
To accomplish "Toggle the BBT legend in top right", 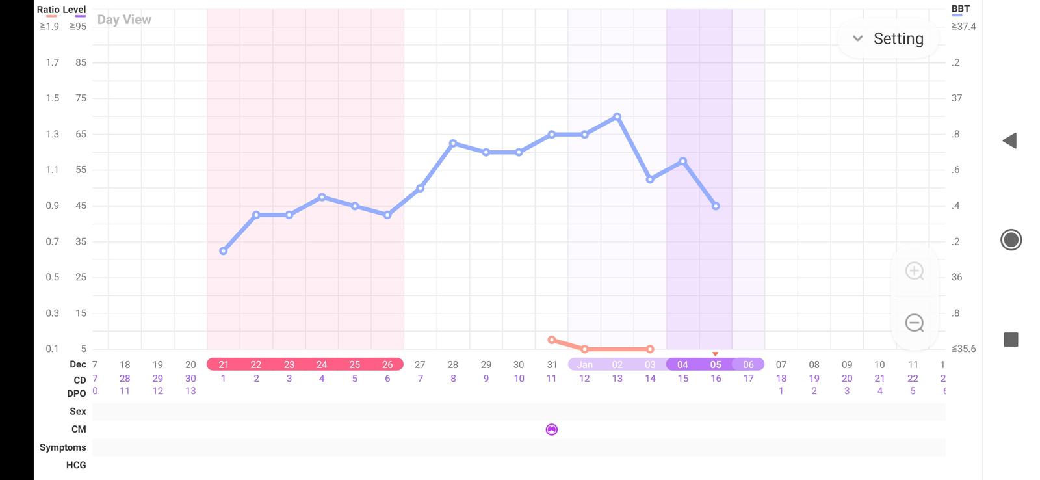I will coord(960,9).
